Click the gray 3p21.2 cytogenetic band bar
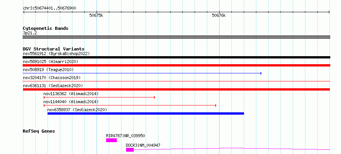Viewport: 341px width, 154px height. pos(176,37)
